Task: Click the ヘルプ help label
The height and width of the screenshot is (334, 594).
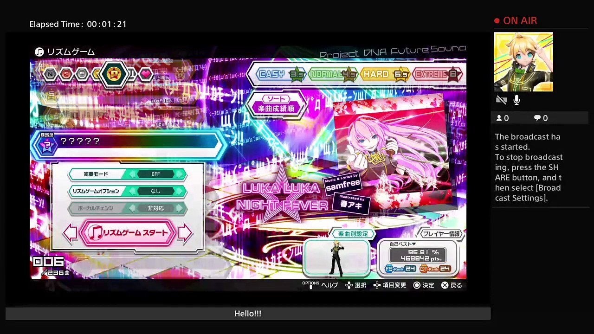Action: pyautogui.click(x=330, y=285)
